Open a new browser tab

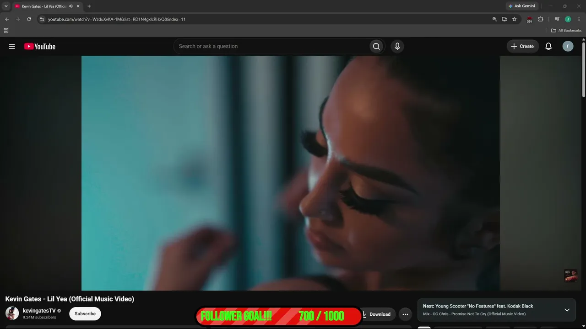point(89,6)
